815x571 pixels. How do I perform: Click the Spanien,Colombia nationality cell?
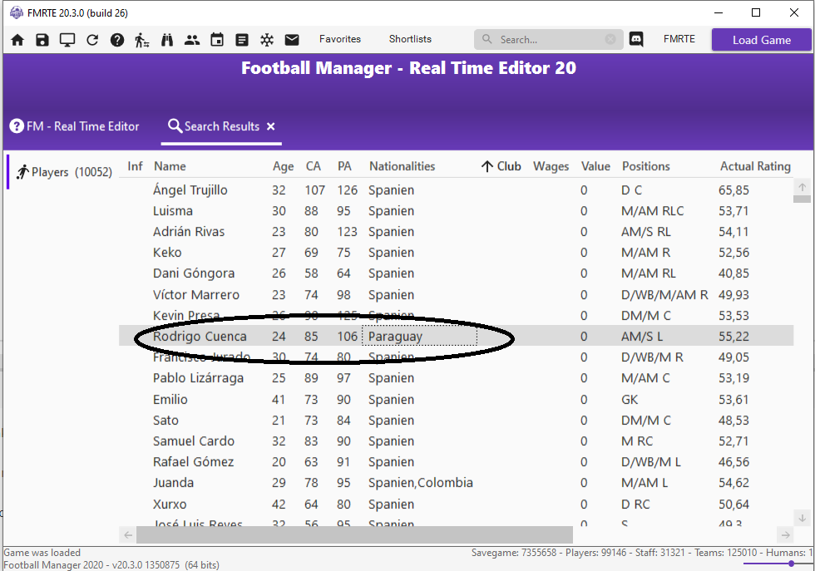(421, 483)
